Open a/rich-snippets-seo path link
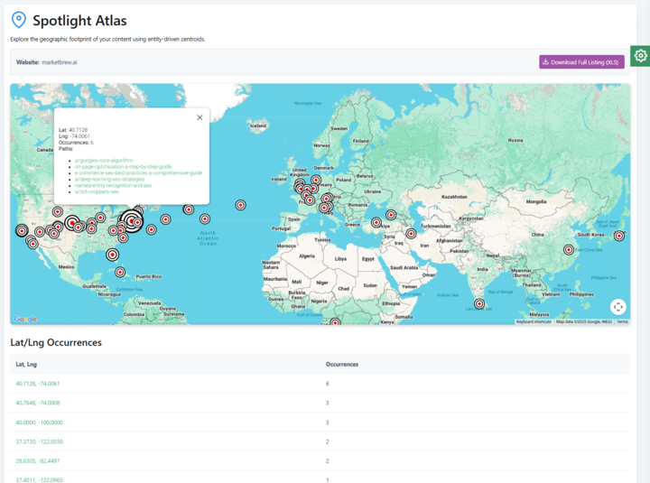 (97, 191)
